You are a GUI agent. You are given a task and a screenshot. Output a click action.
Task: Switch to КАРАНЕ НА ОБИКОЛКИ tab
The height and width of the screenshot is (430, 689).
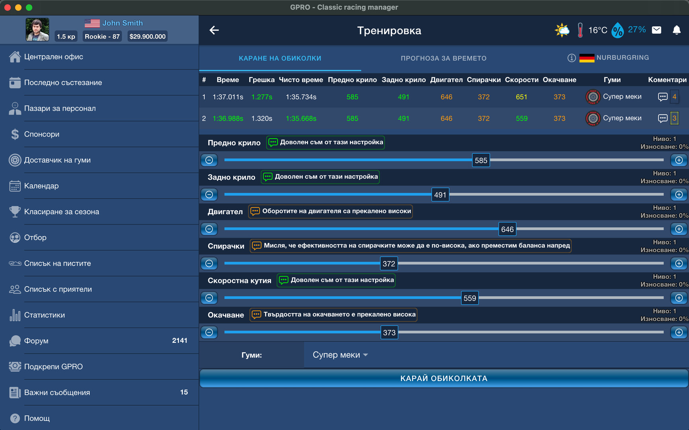click(280, 58)
